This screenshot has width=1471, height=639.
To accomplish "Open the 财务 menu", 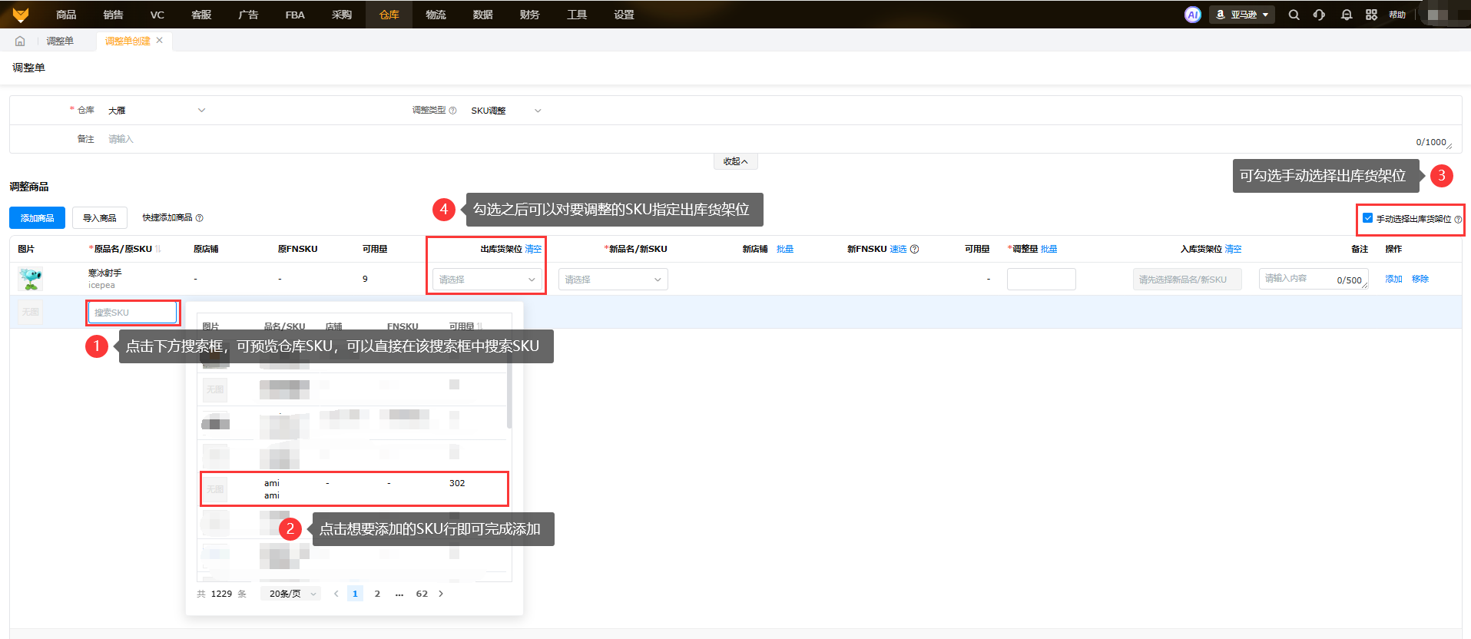I will point(529,15).
